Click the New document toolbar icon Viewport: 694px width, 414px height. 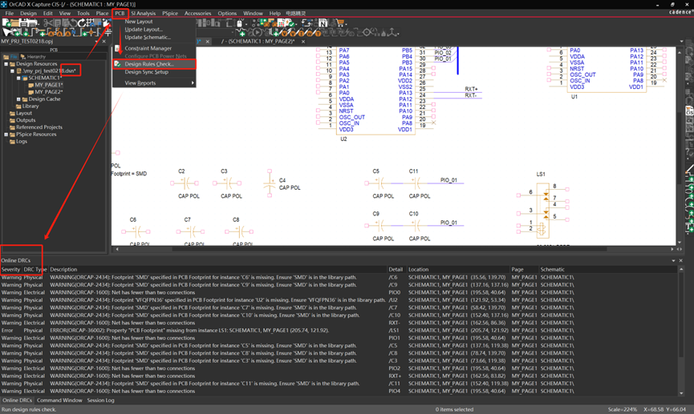pos(7,22)
